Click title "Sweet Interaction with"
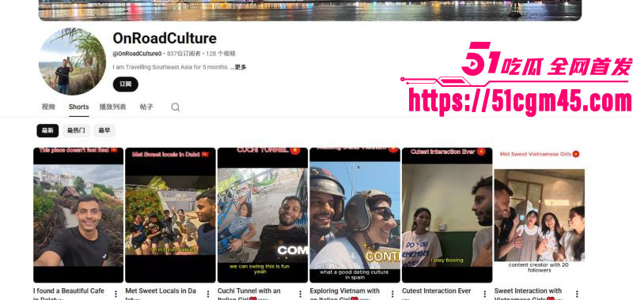 528,291
